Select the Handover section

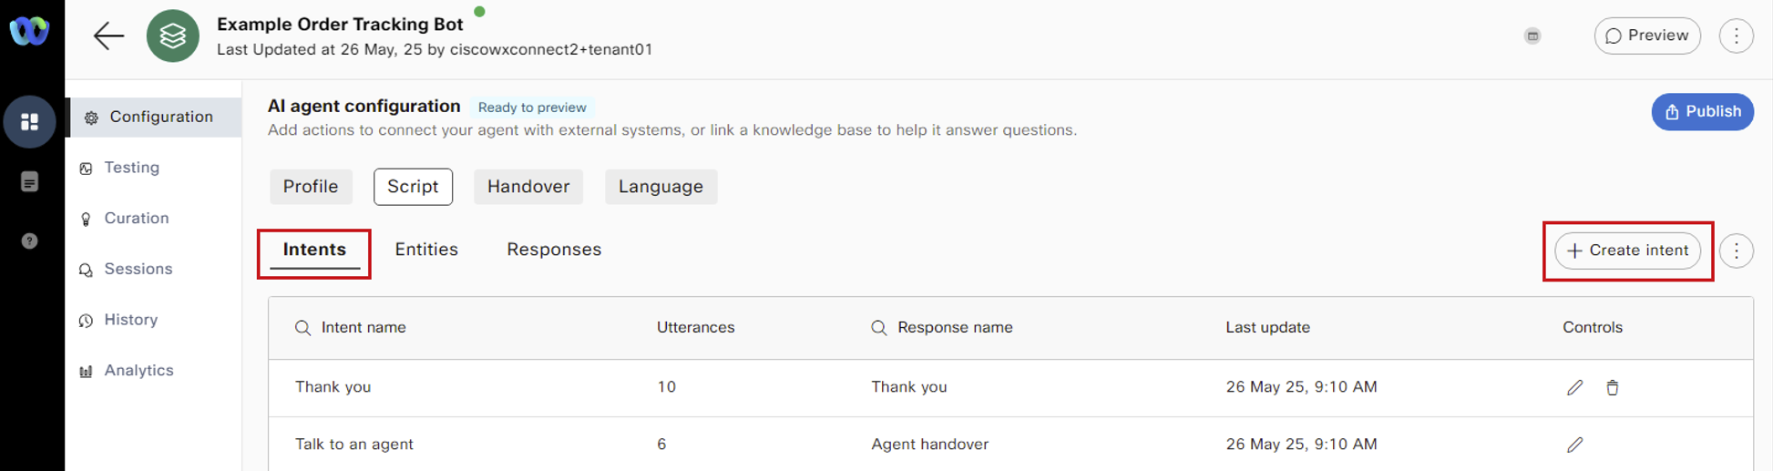[528, 187]
